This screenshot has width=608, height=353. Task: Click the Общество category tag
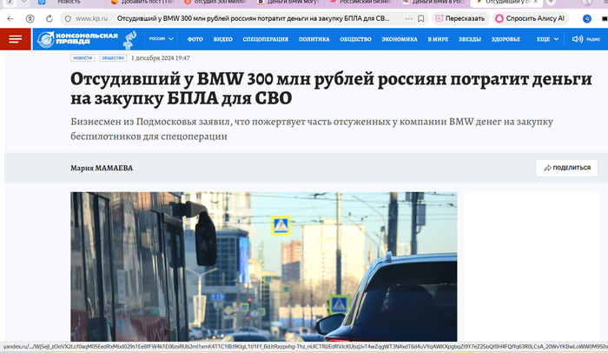[112, 57]
